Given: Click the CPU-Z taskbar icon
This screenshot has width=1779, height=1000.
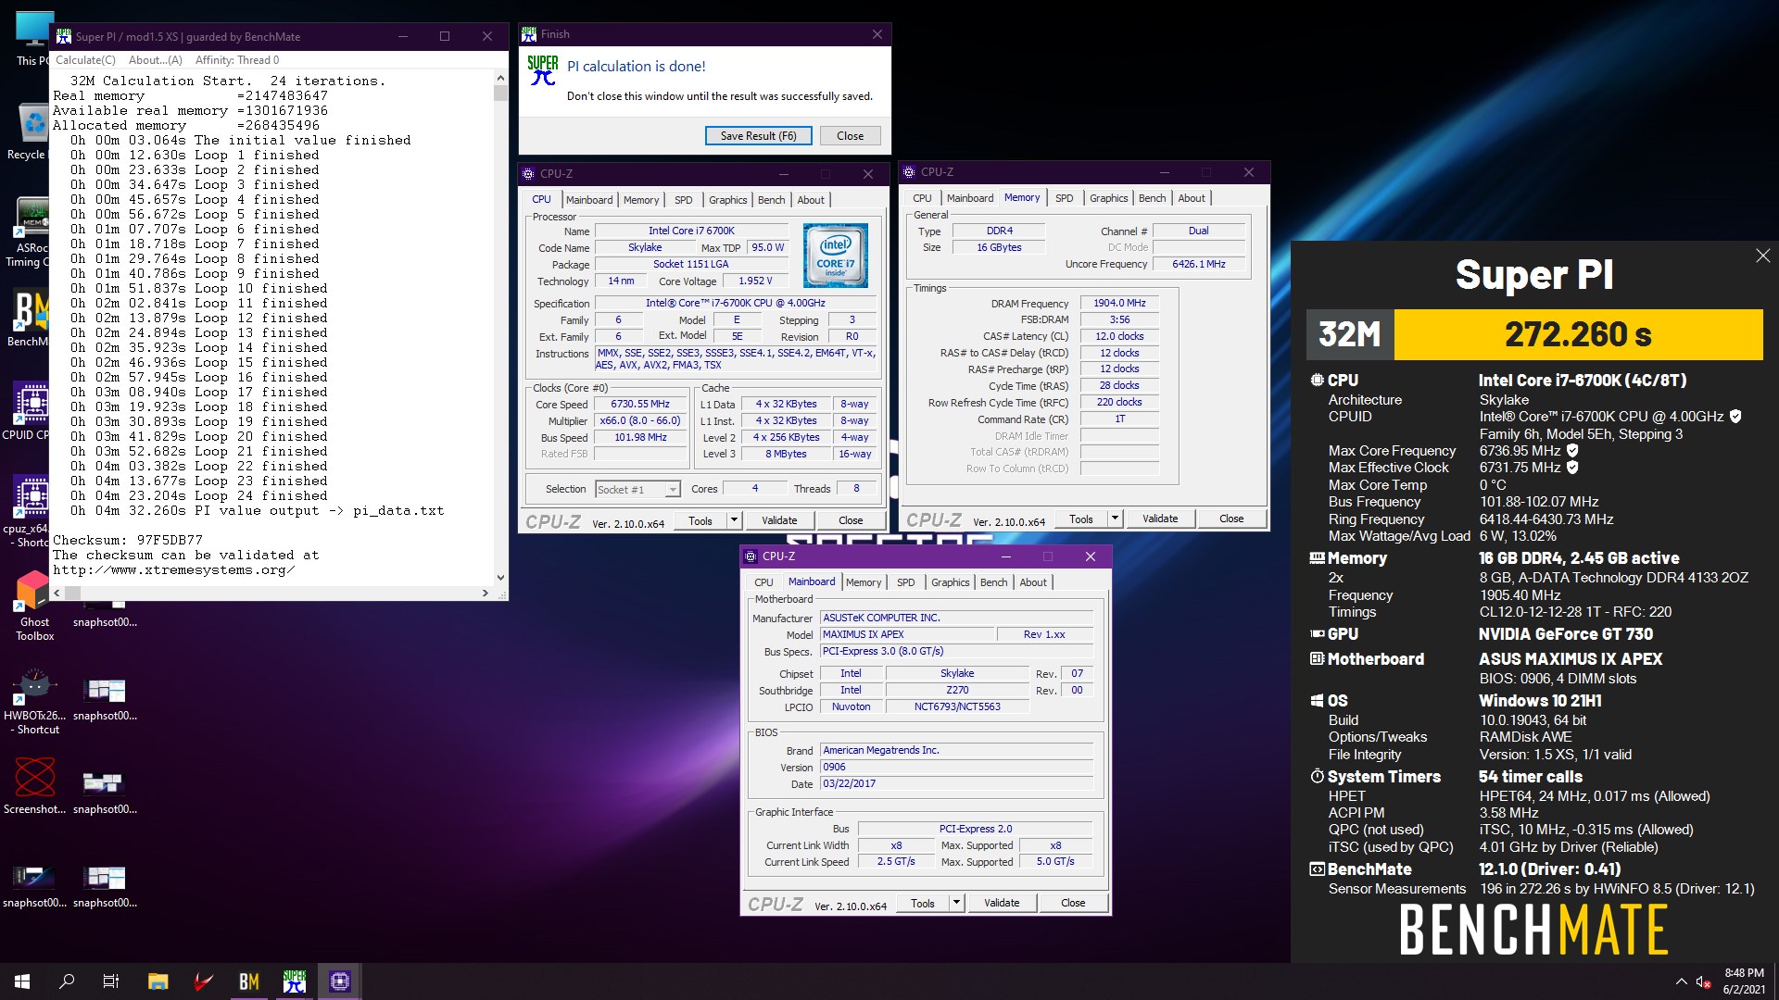Looking at the screenshot, I should [x=340, y=981].
